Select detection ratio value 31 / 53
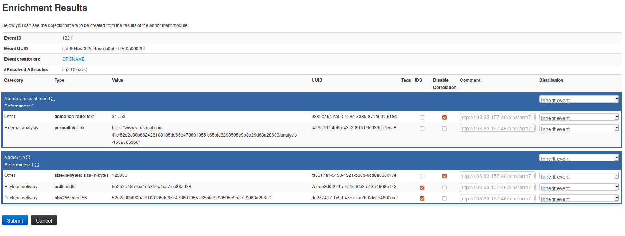The width and height of the screenshot is (625, 236). pos(119,117)
